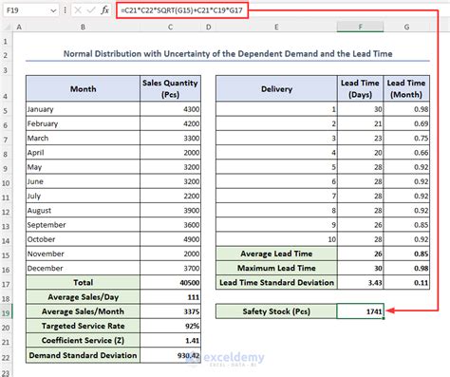Click the Select All corner triangle
Image resolution: width=450 pixels, height=377 pixels.
tap(7, 28)
